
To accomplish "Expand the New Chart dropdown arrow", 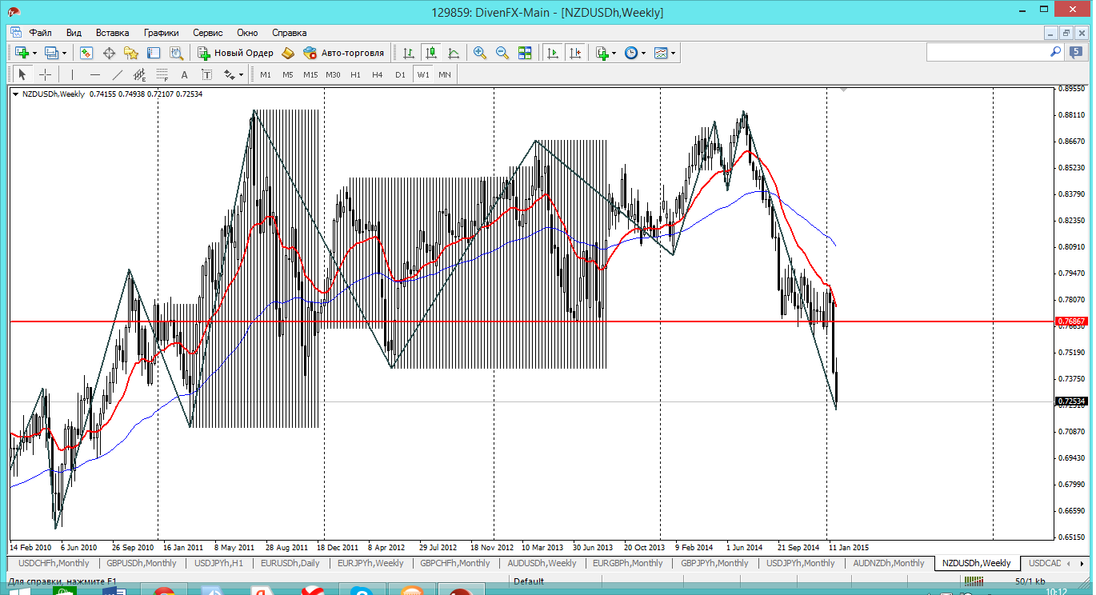I will click(34, 53).
